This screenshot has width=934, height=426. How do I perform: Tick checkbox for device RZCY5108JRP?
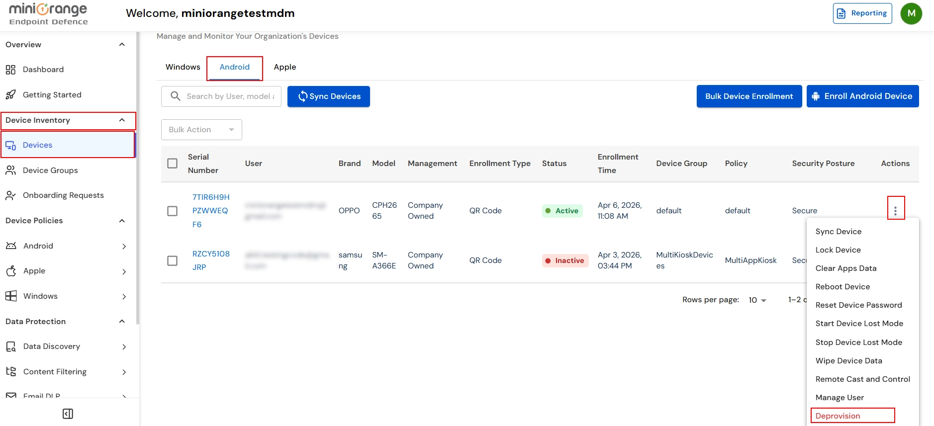coord(173,260)
